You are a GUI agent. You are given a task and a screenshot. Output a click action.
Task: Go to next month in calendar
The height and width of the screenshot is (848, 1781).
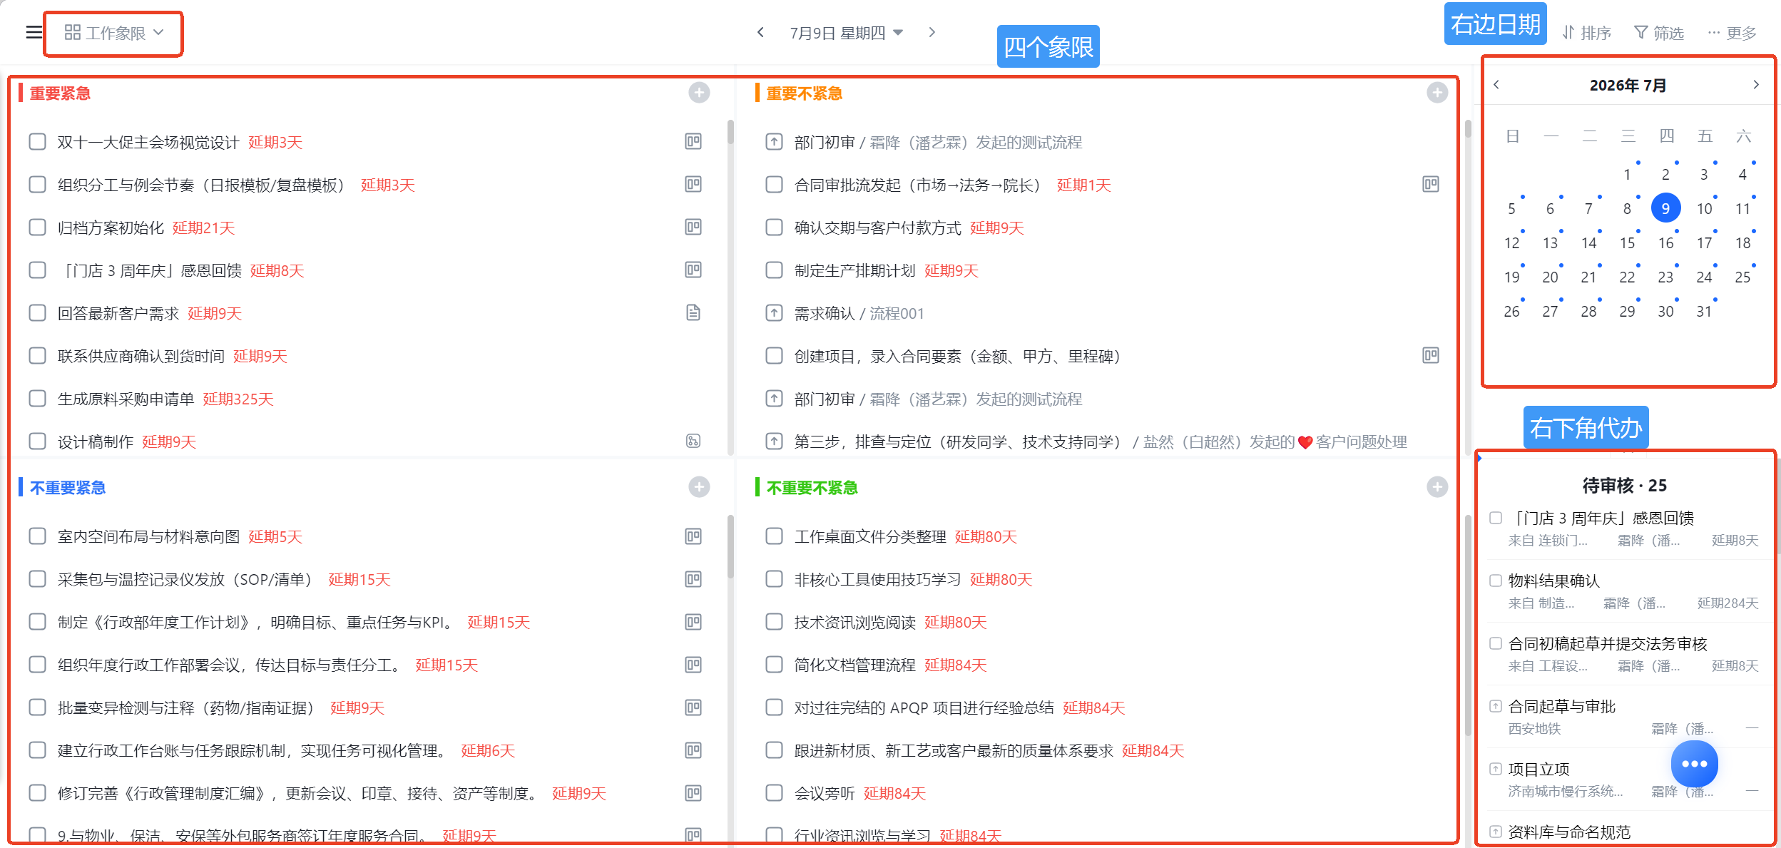[x=1756, y=84]
